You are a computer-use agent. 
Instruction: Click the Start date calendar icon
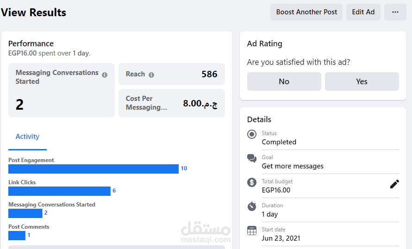(252, 230)
